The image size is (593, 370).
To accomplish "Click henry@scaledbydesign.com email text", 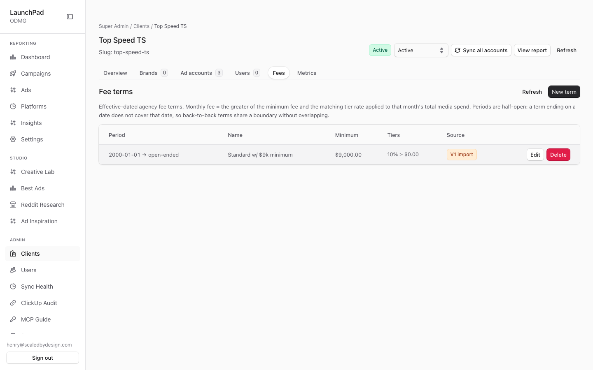I will 39,345.
